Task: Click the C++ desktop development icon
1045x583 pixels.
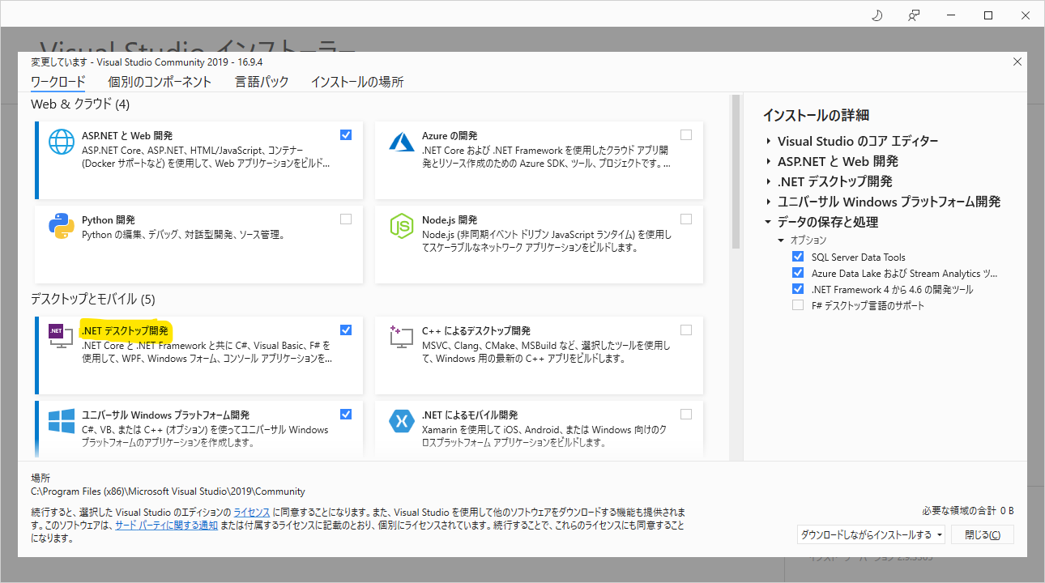Action: 402,336
